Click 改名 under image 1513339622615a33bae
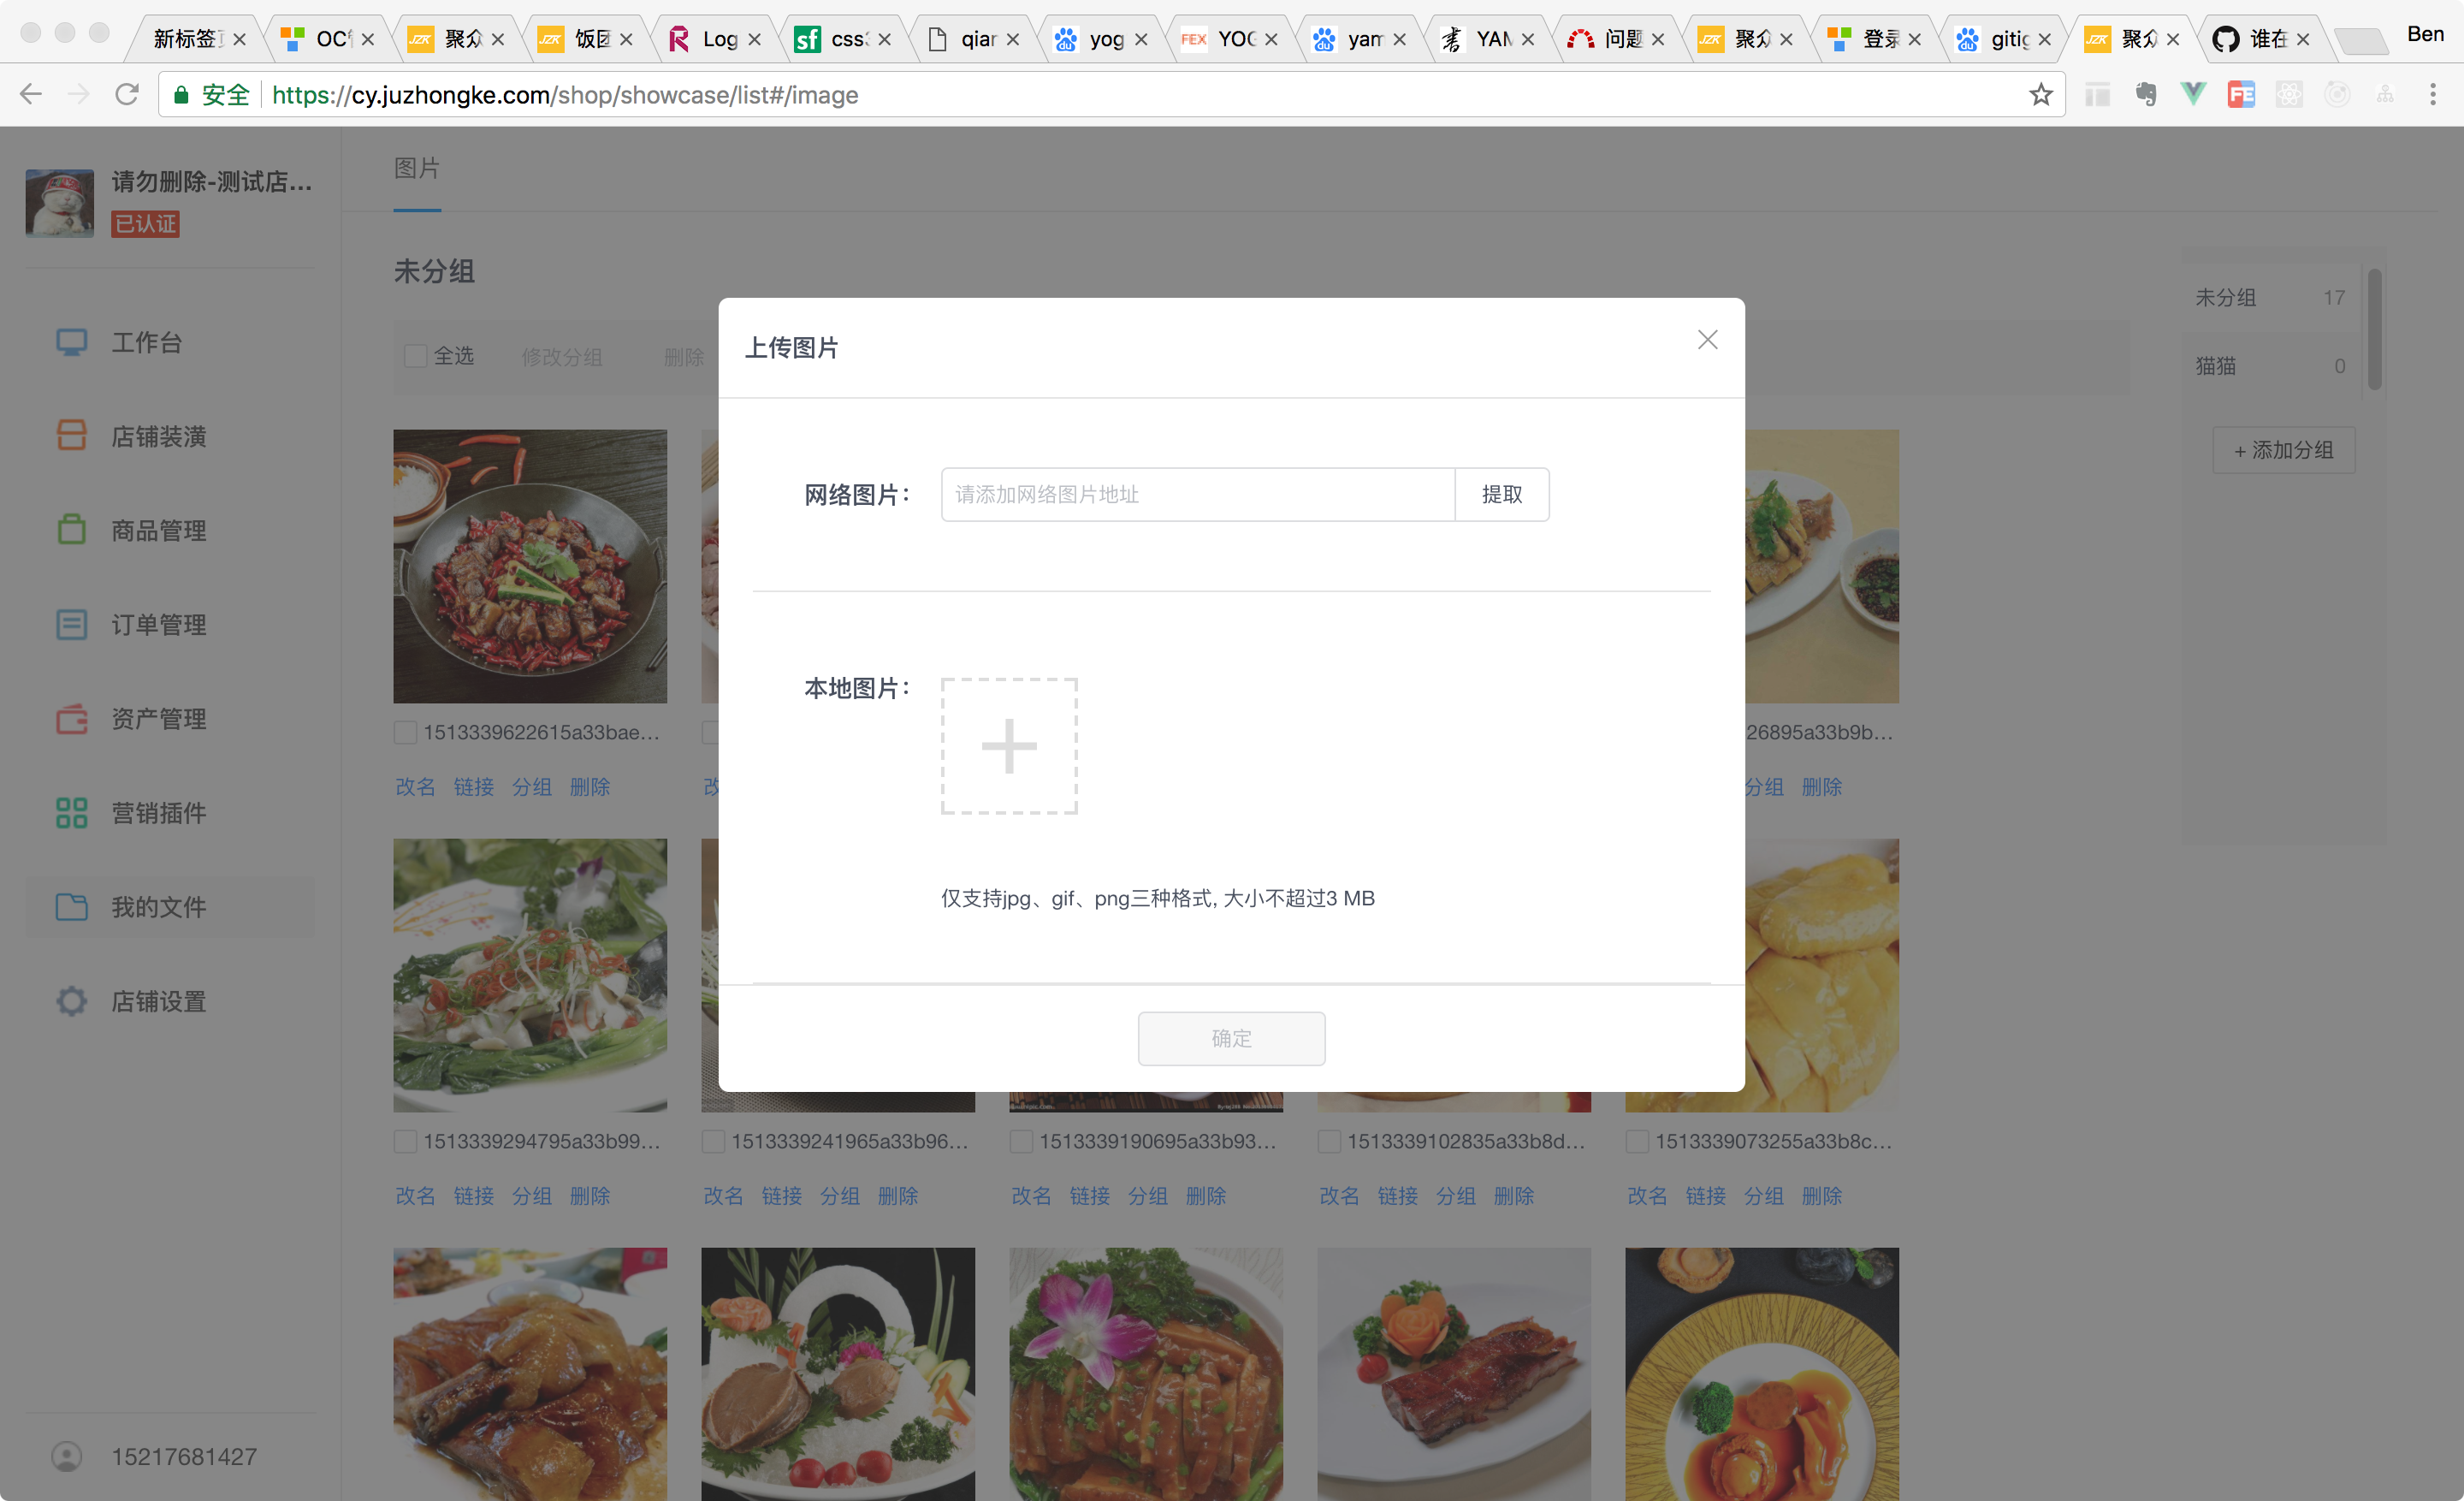2464x1501 pixels. 415,787
